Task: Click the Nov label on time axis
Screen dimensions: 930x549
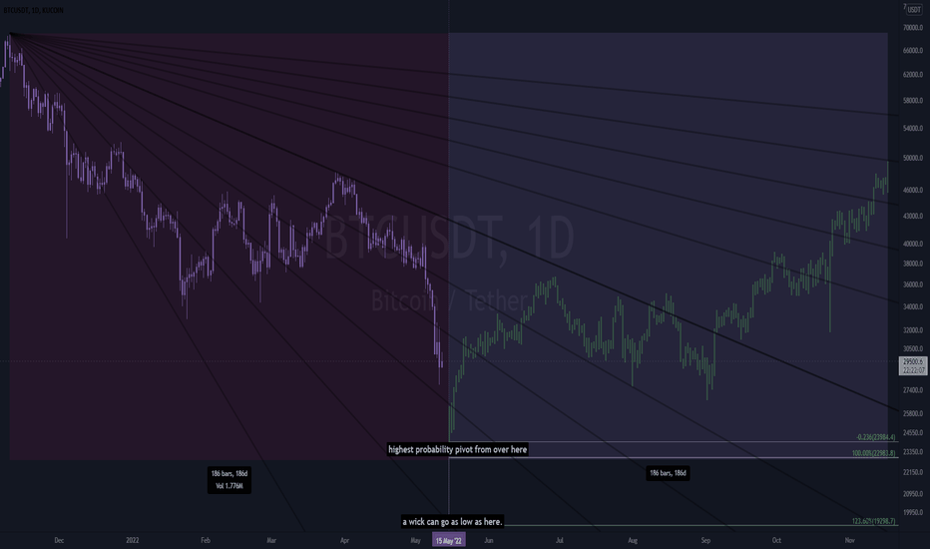Action: 850,541
